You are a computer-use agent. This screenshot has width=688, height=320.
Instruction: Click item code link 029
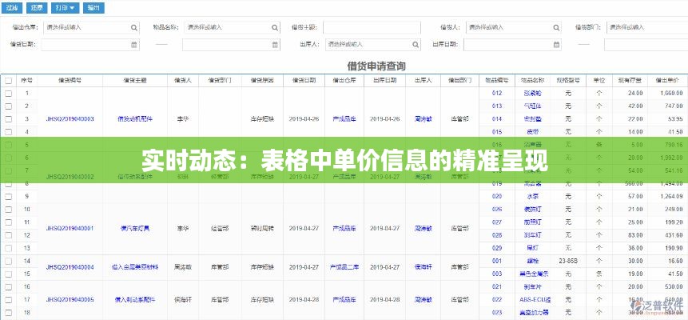pos(496,248)
